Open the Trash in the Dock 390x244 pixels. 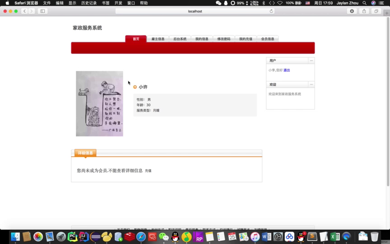(374, 237)
